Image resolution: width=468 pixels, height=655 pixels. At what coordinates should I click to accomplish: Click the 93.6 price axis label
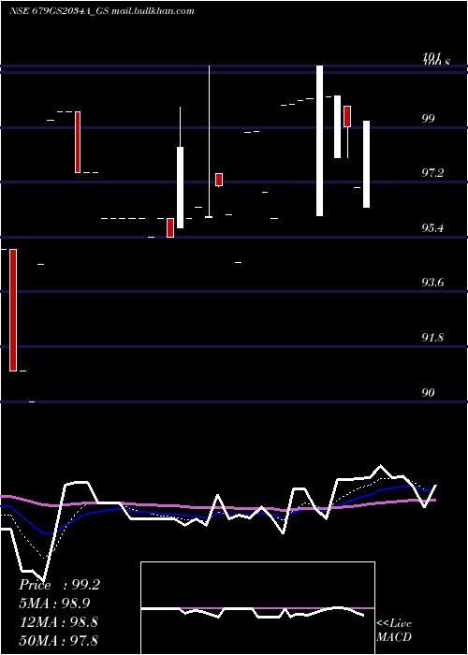tap(432, 283)
